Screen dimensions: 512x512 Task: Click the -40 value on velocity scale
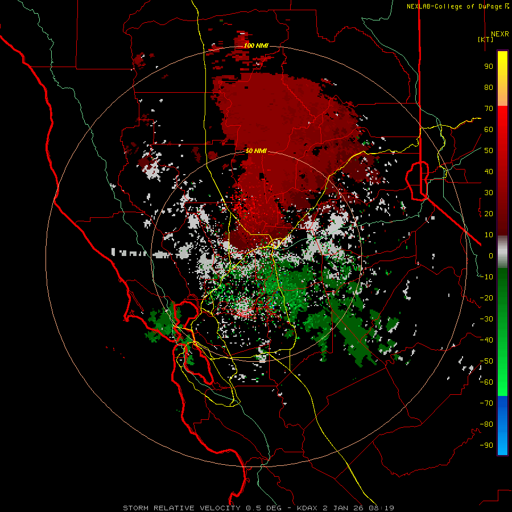click(x=486, y=340)
